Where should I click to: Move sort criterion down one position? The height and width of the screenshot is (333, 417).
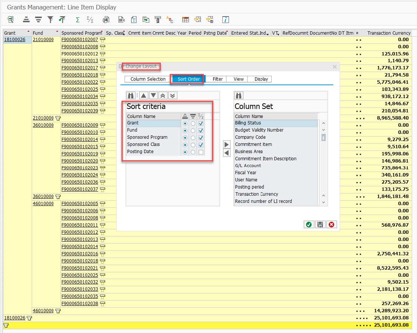pyautogui.click(x=154, y=95)
